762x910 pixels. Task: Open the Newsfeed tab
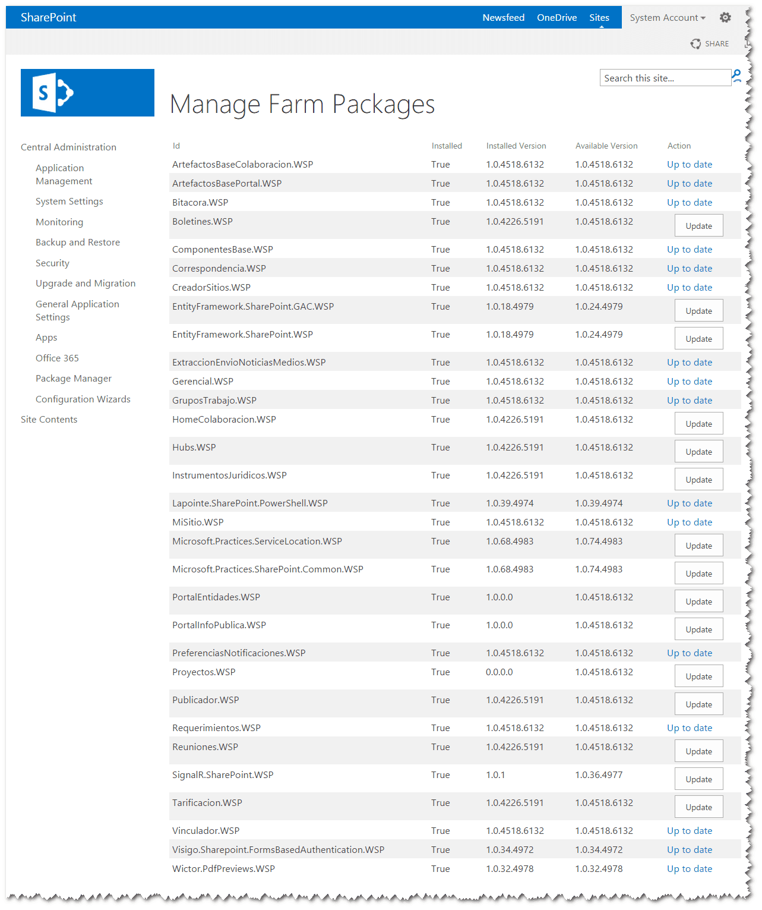click(504, 18)
